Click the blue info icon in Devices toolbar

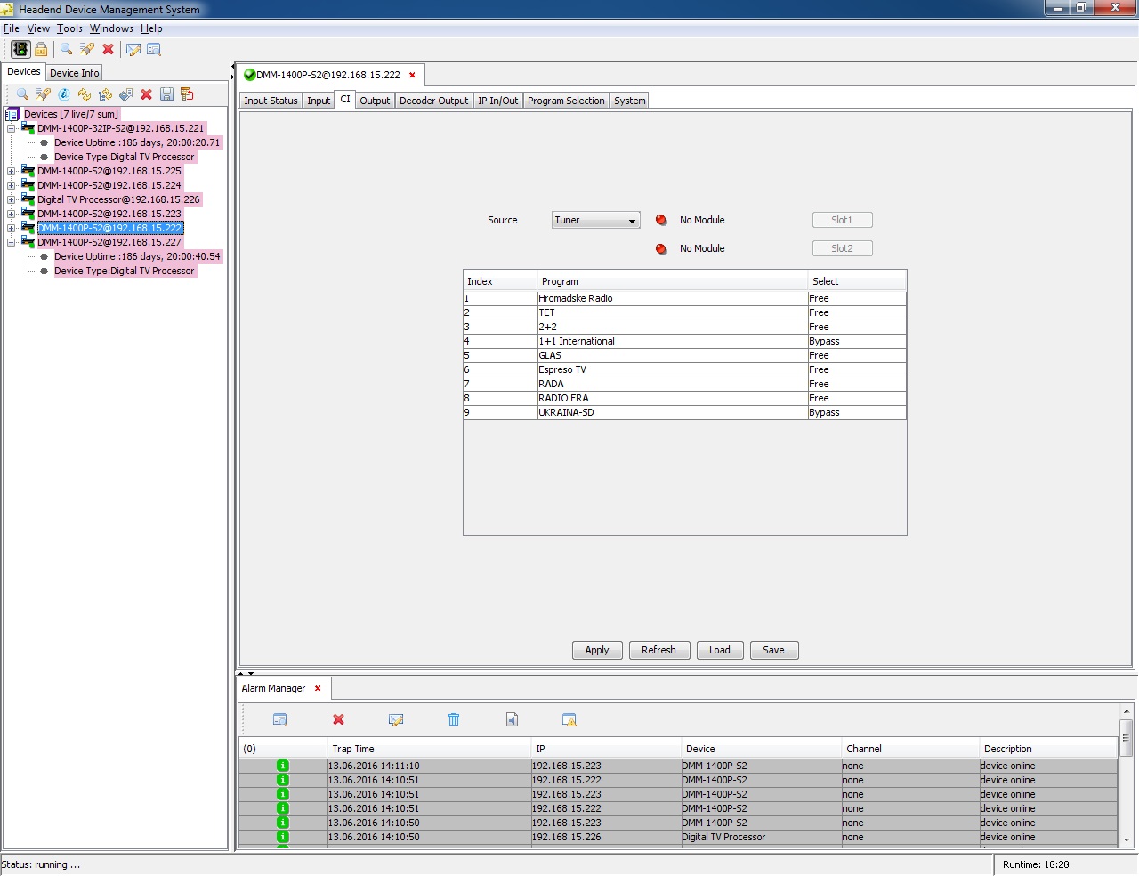click(x=64, y=94)
